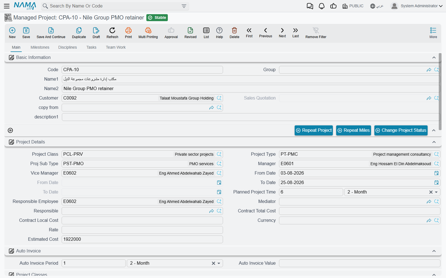Screen dimensions: 446x278
Task: Switch to Tasks tab
Action: pyautogui.click(x=91, y=47)
